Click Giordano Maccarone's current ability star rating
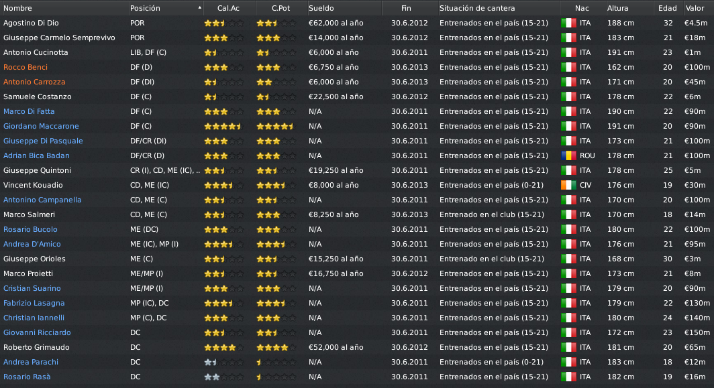This screenshot has width=714, height=388. (x=223, y=126)
